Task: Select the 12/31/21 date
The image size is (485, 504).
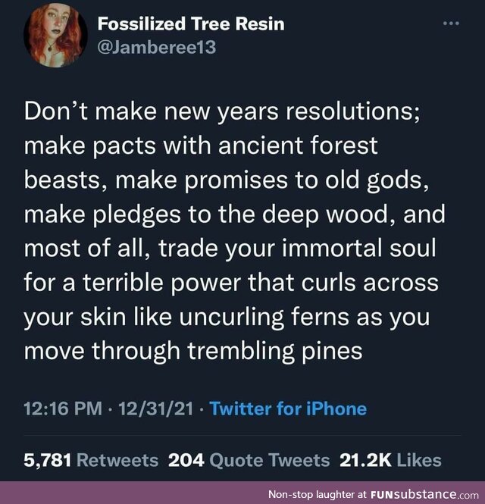Action: tap(156, 409)
